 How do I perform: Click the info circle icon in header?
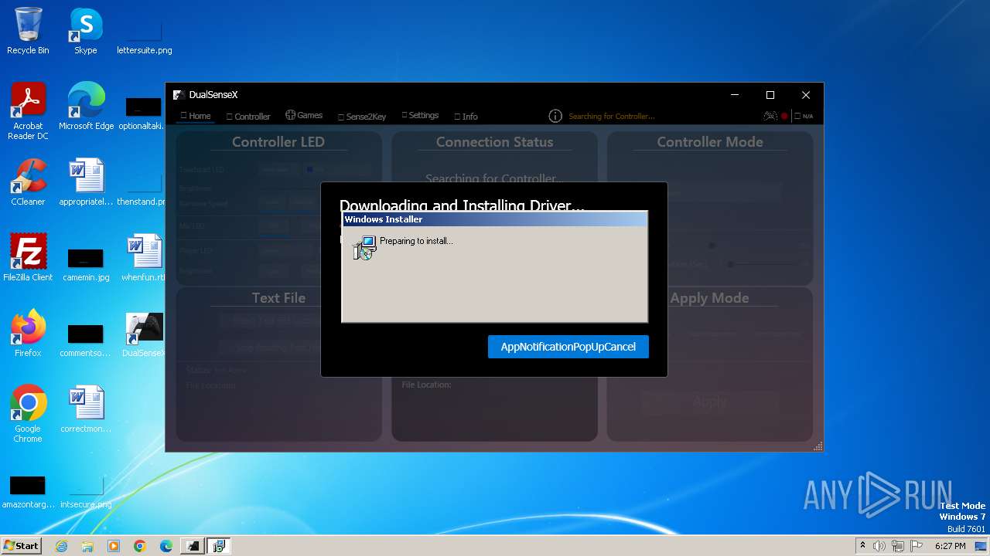(x=555, y=116)
